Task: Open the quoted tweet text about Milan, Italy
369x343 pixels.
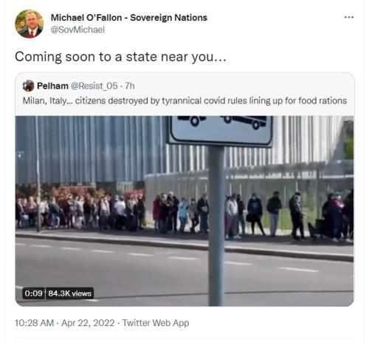Action: [184, 101]
